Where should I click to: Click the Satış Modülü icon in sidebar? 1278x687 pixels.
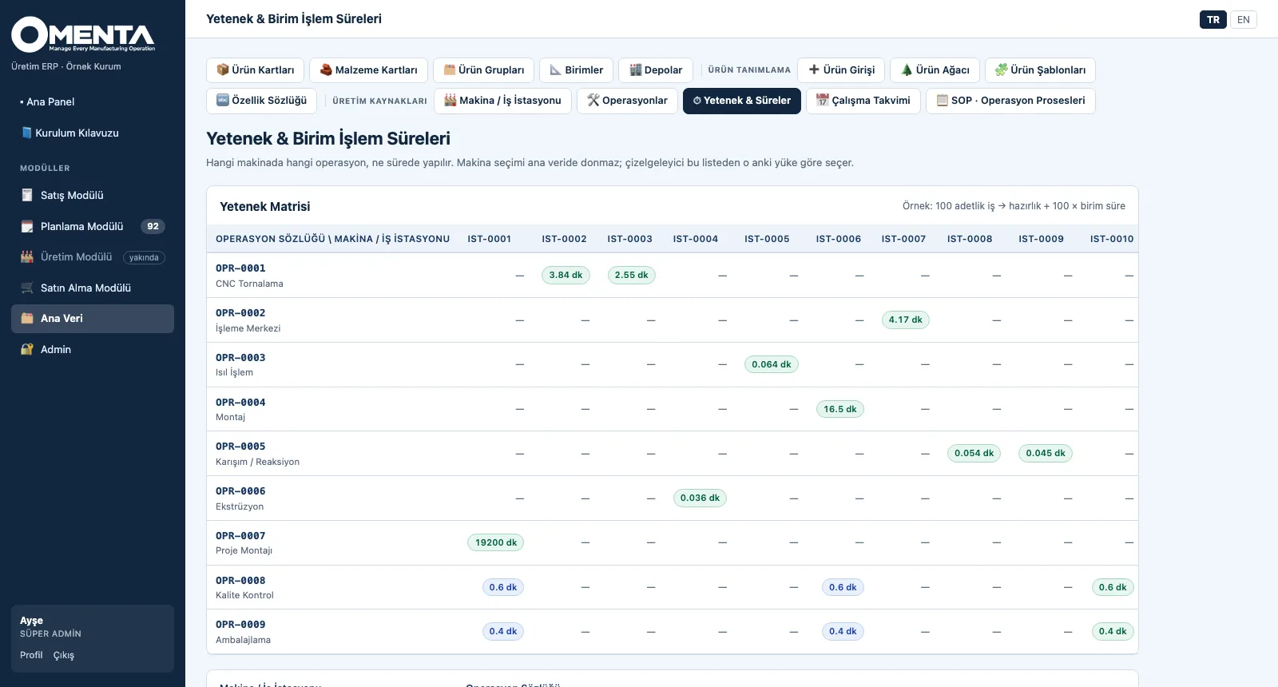(27, 196)
